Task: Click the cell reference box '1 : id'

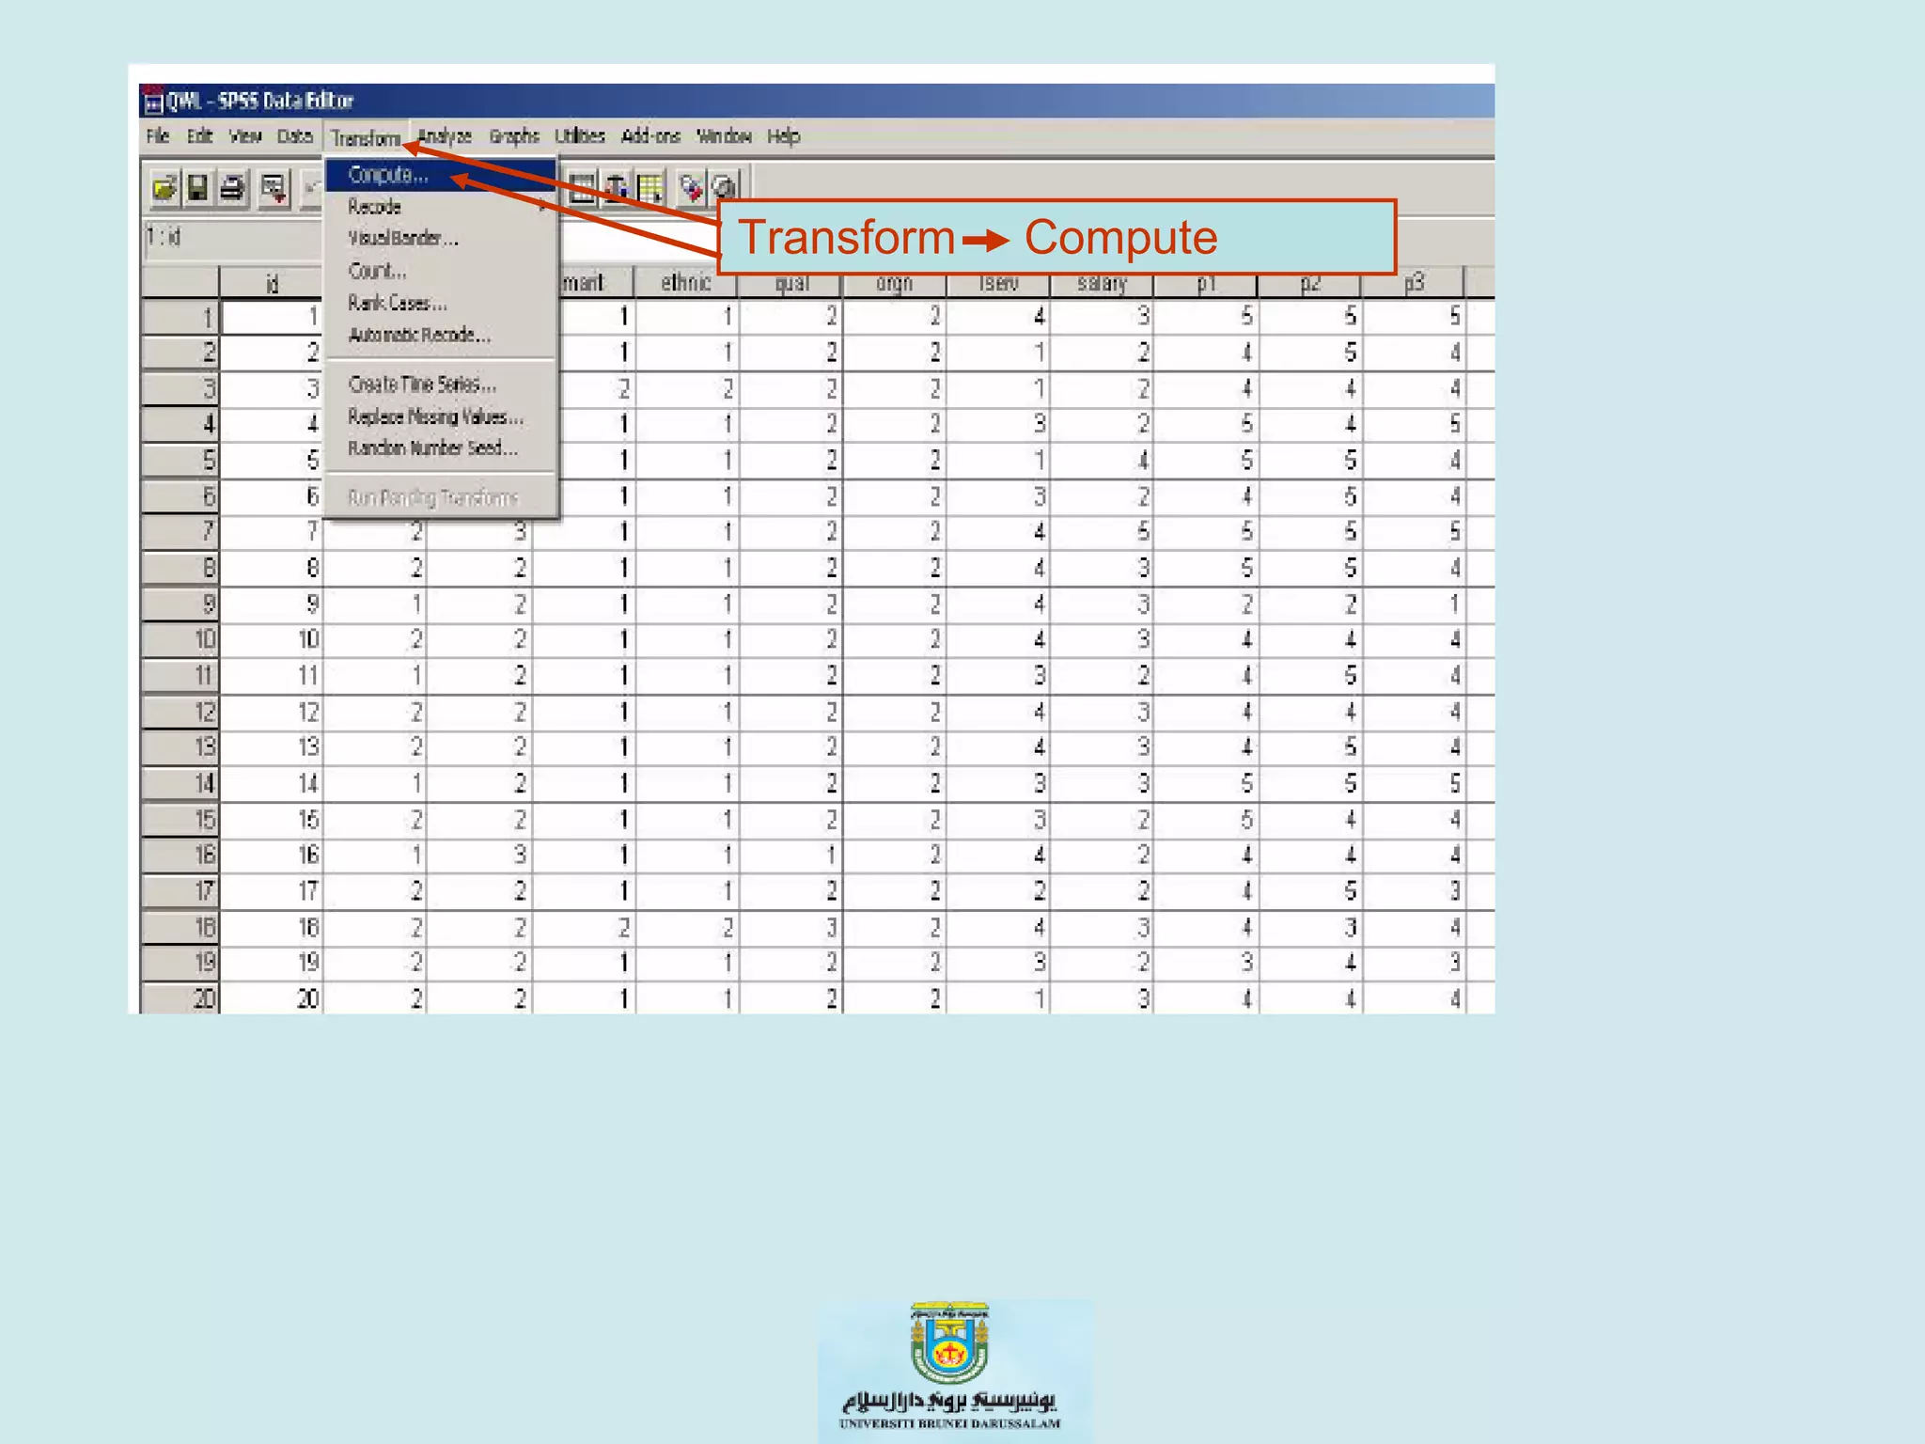Action: pyautogui.click(x=232, y=237)
